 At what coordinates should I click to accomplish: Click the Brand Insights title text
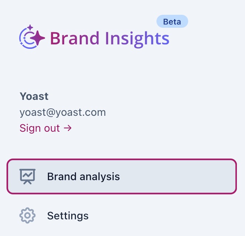(x=110, y=38)
